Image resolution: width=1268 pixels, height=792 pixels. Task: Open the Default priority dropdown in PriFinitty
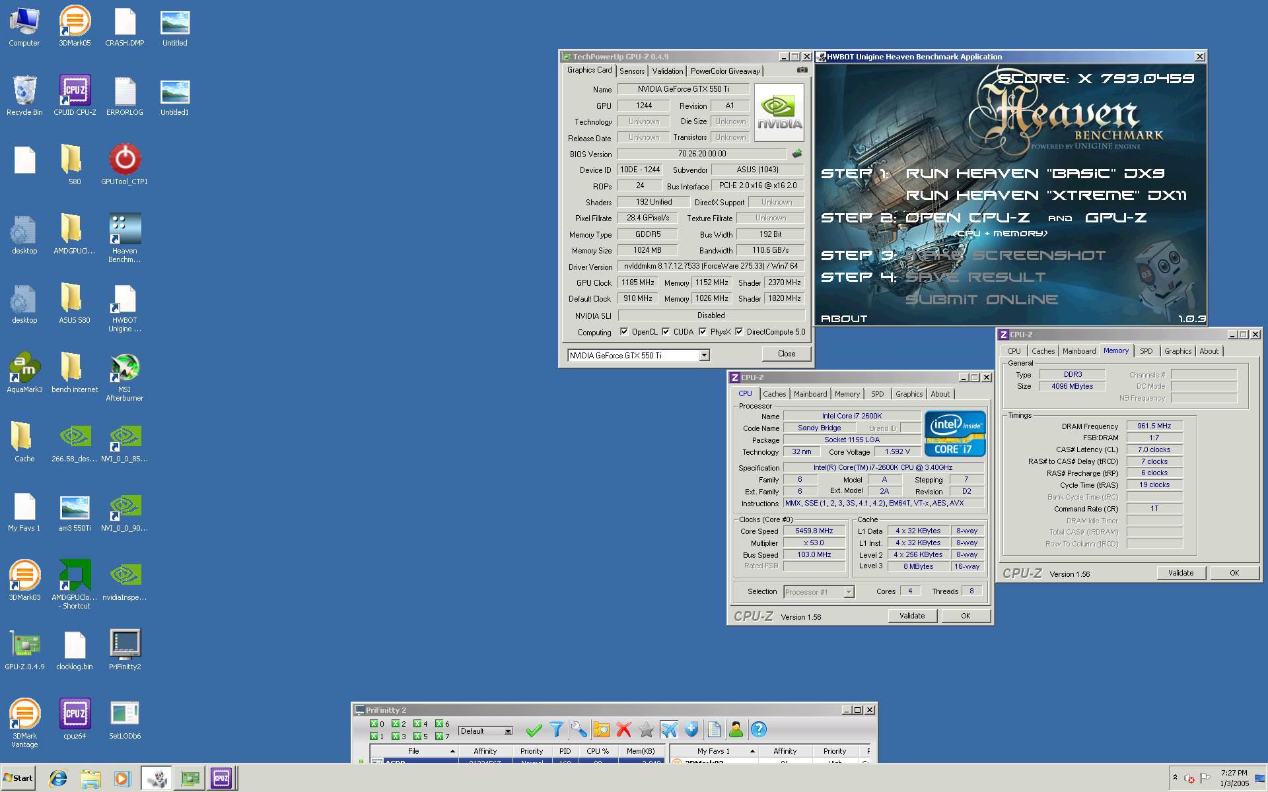point(485,731)
